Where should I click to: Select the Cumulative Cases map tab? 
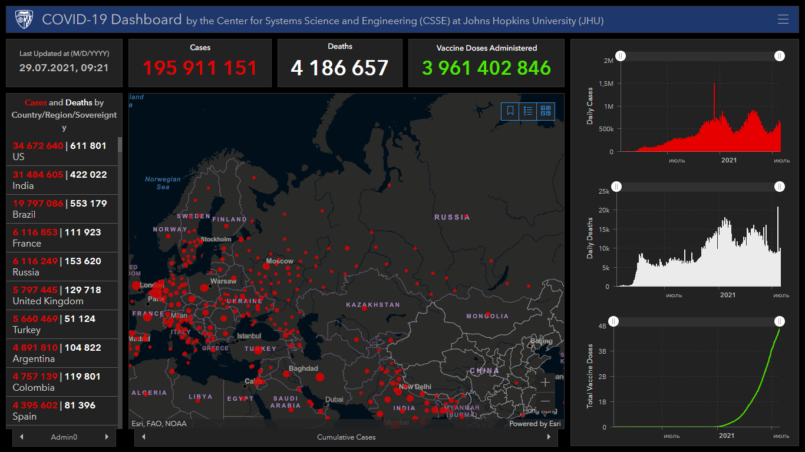point(346,437)
